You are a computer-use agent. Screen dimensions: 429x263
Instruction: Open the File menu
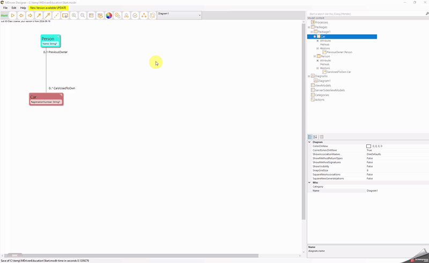[x=5, y=8]
